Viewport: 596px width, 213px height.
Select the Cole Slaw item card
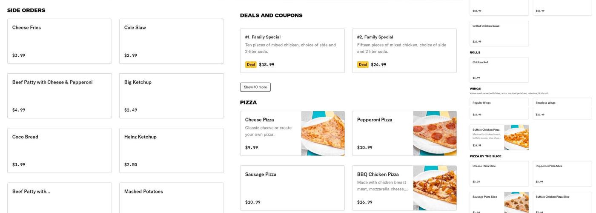coord(171,41)
